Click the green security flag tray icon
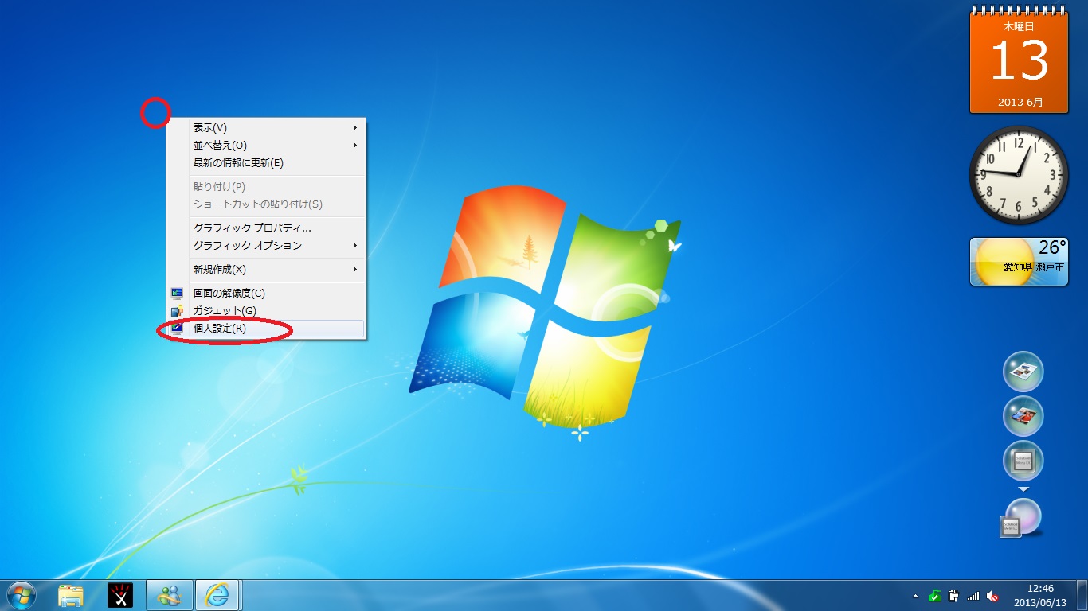Viewport: 1088px width, 611px height. click(x=935, y=596)
